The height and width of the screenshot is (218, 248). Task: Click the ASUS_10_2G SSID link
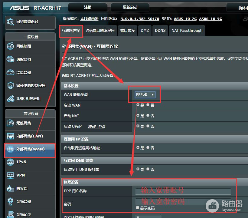(x=185, y=19)
